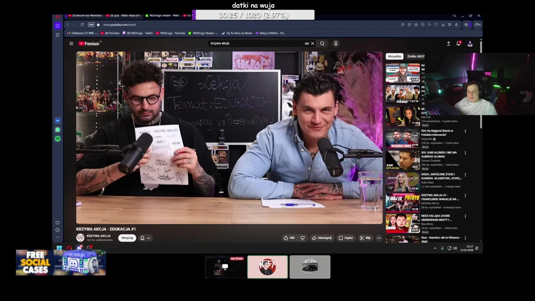Screen dimensions: 535x301
Task: Open options for 'Kizo - Kanclerz ale to Rihanna'
Action: (465, 238)
